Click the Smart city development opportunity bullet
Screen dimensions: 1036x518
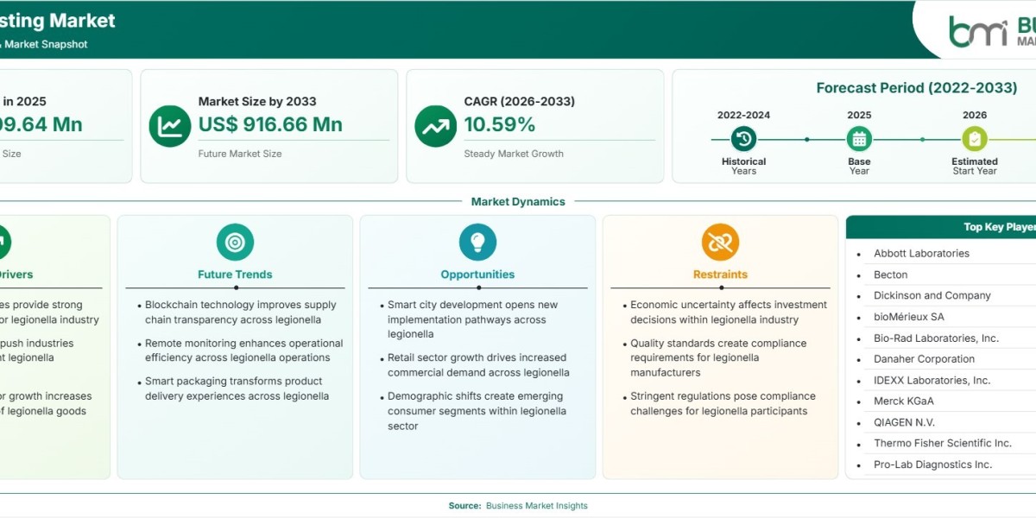(x=473, y=319)
